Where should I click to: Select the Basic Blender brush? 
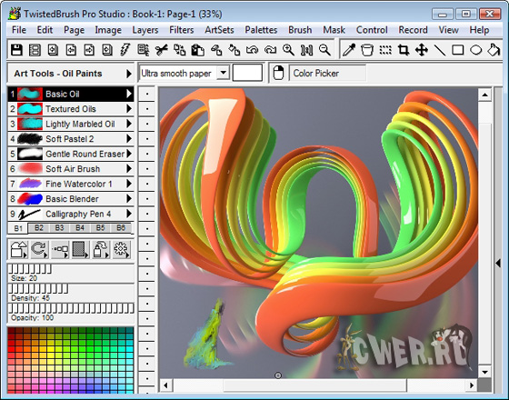(71, 199)
